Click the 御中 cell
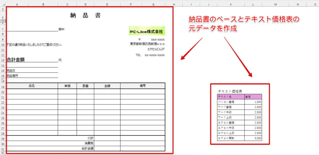The width and height of the screenshot is (319, 155). point(61,29)
